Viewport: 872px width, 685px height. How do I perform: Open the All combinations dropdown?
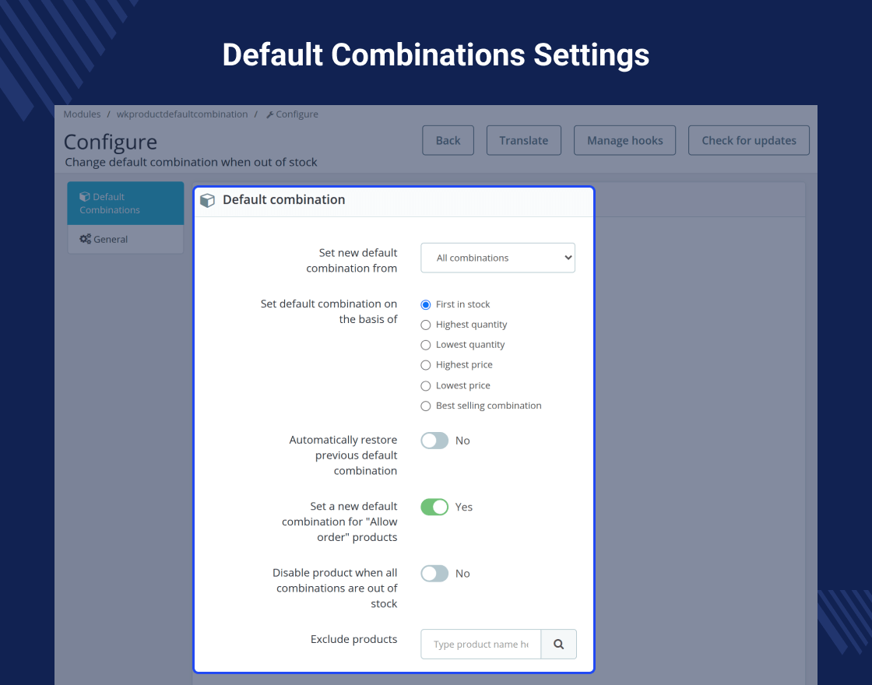tap(498, 258)
